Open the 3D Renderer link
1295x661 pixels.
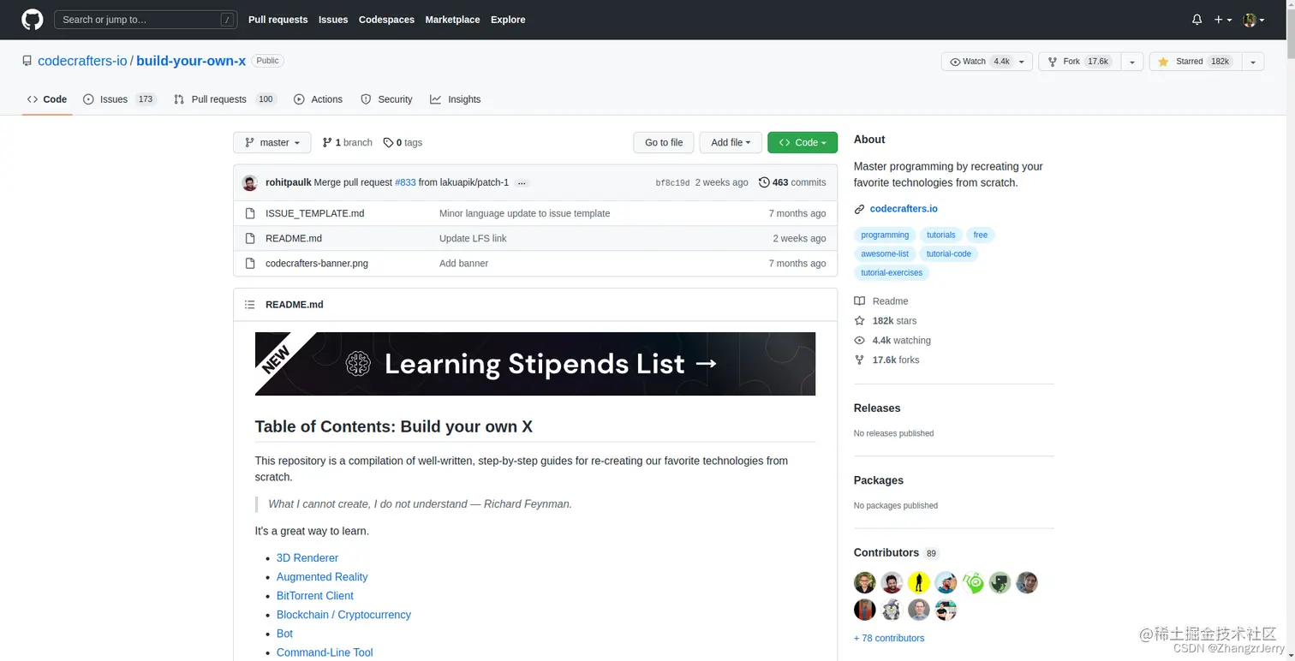(307, 557)
